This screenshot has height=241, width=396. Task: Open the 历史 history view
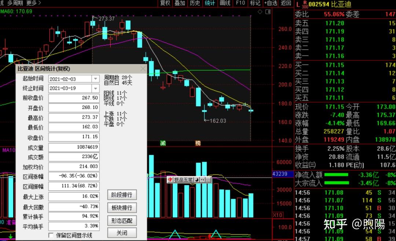coord(195,3)
